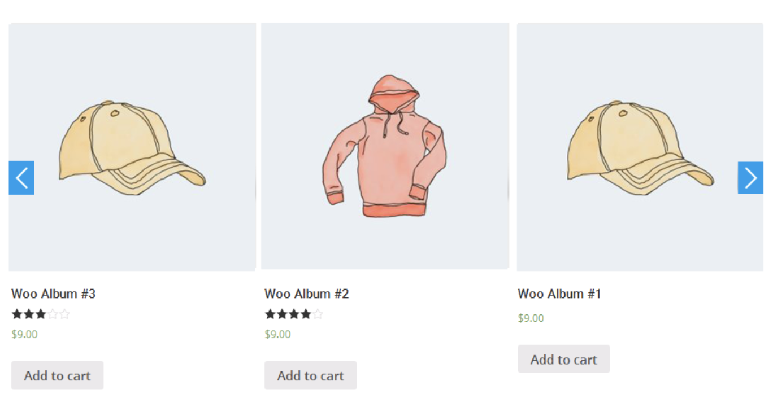This screenshot has height=394, width=773.
Task: Click the previous slide arrow
Action: click(21, 178)
